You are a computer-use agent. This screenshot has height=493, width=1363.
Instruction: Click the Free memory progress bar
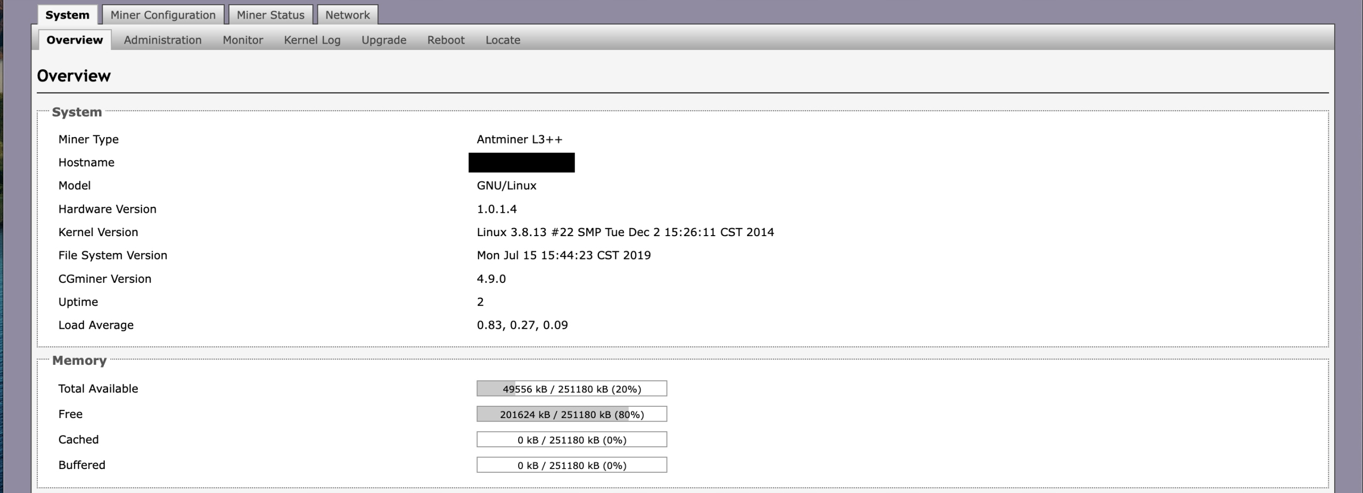click(572, 414)
